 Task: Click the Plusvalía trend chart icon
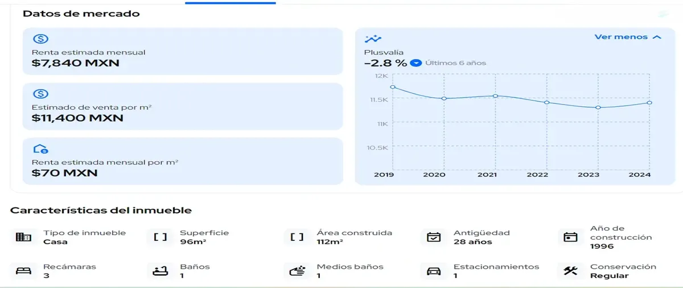coord(373,39)
